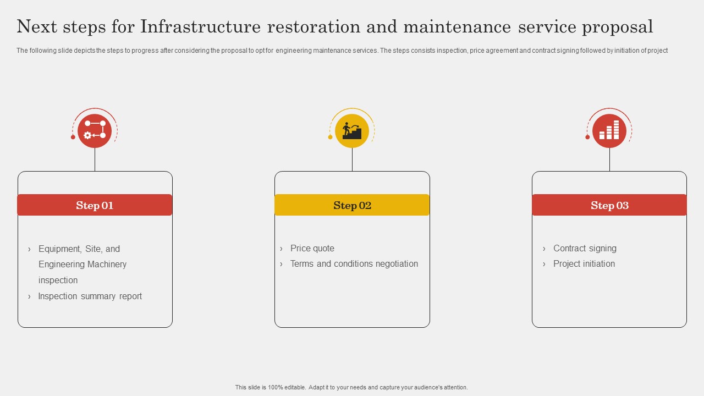This screenshot has width=704, height=396.
Task: Click 'Terms and conditions negotiation' bullet
Action: click(x=349, y=264)
